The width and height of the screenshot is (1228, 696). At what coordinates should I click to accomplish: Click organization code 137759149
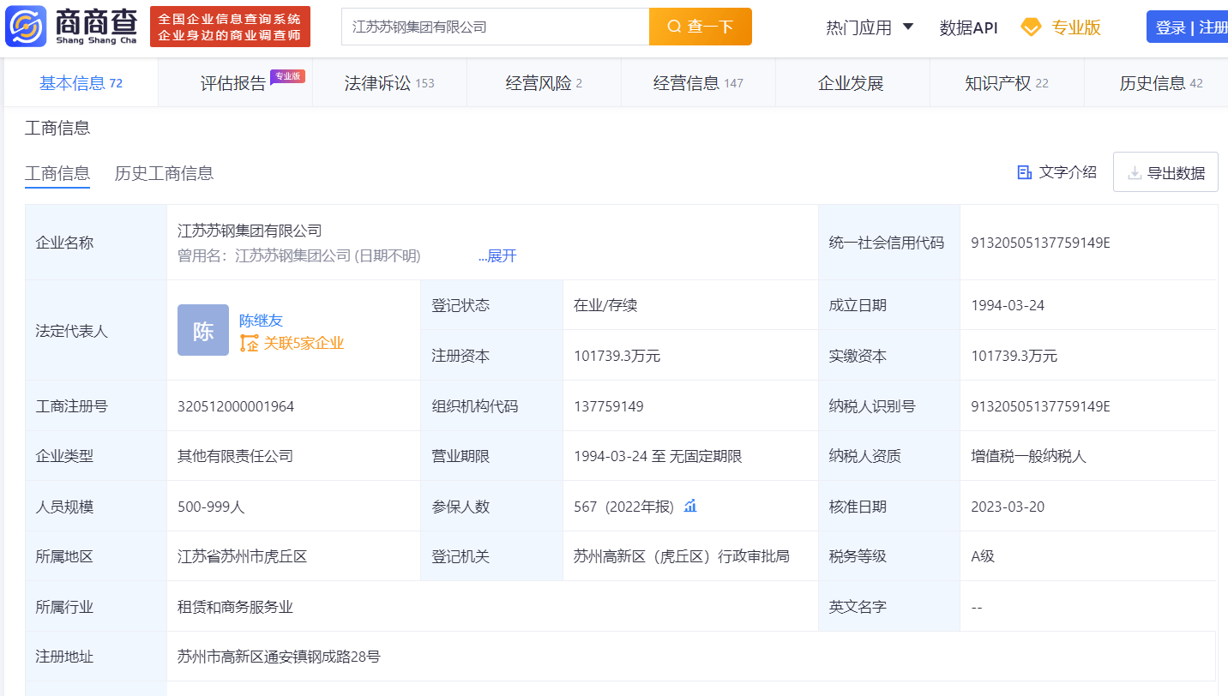[x=609, y=406]
